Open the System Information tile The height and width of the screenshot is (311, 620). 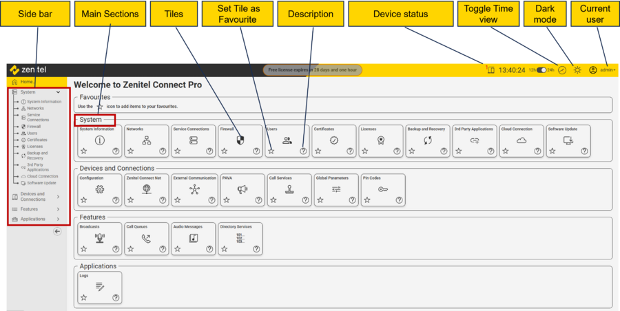(x=100, y=141)
